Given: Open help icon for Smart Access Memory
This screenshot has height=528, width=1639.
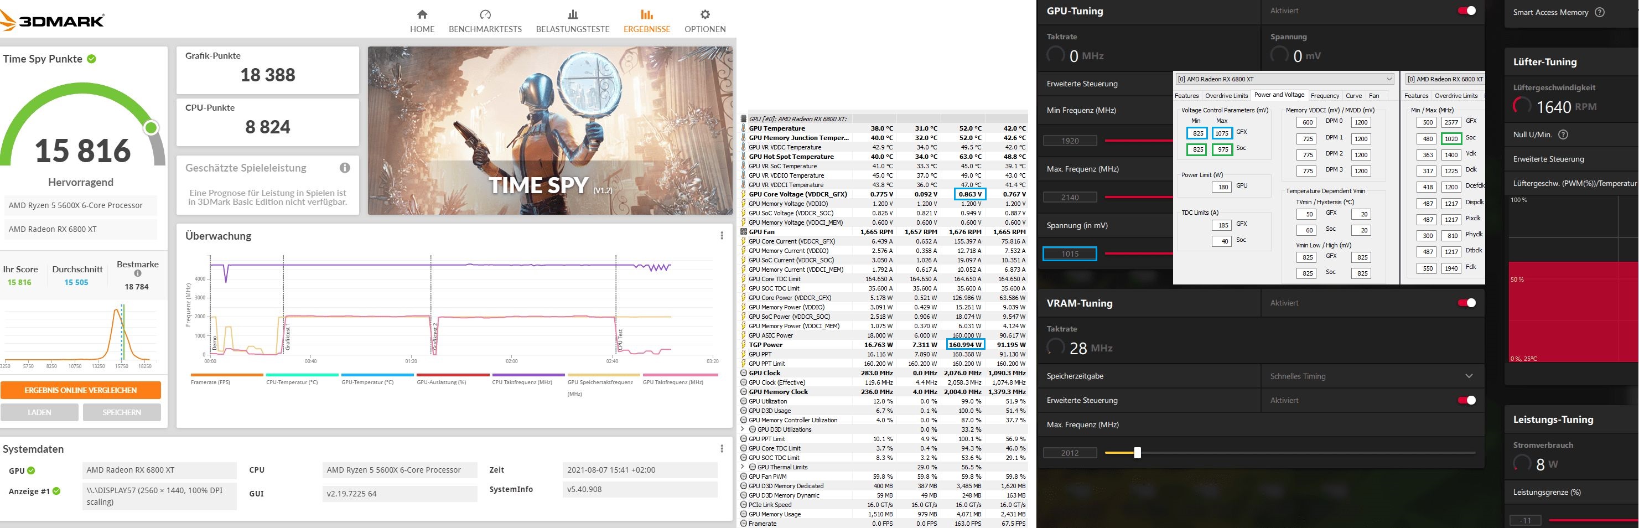Looking at the screenshot, I should [x=1600, y=12].
